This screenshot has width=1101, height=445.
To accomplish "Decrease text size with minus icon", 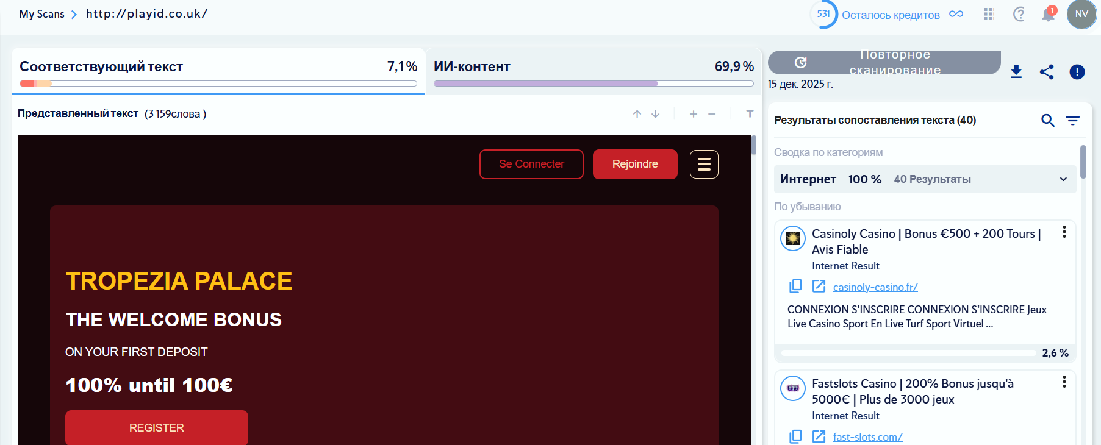I will point(712,114).
